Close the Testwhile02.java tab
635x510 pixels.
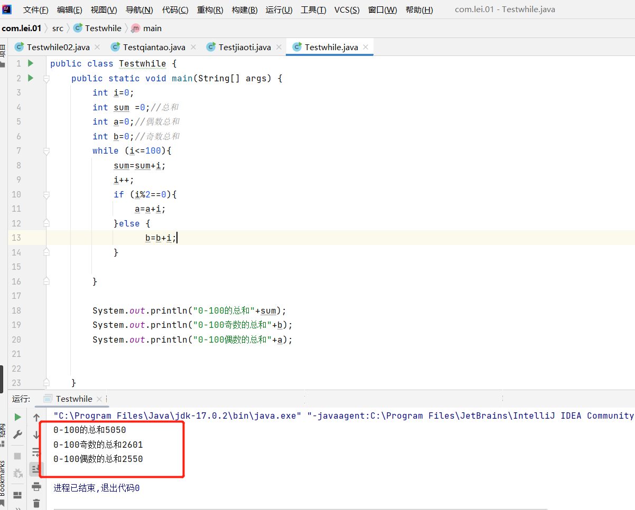(x=97, y=47)
